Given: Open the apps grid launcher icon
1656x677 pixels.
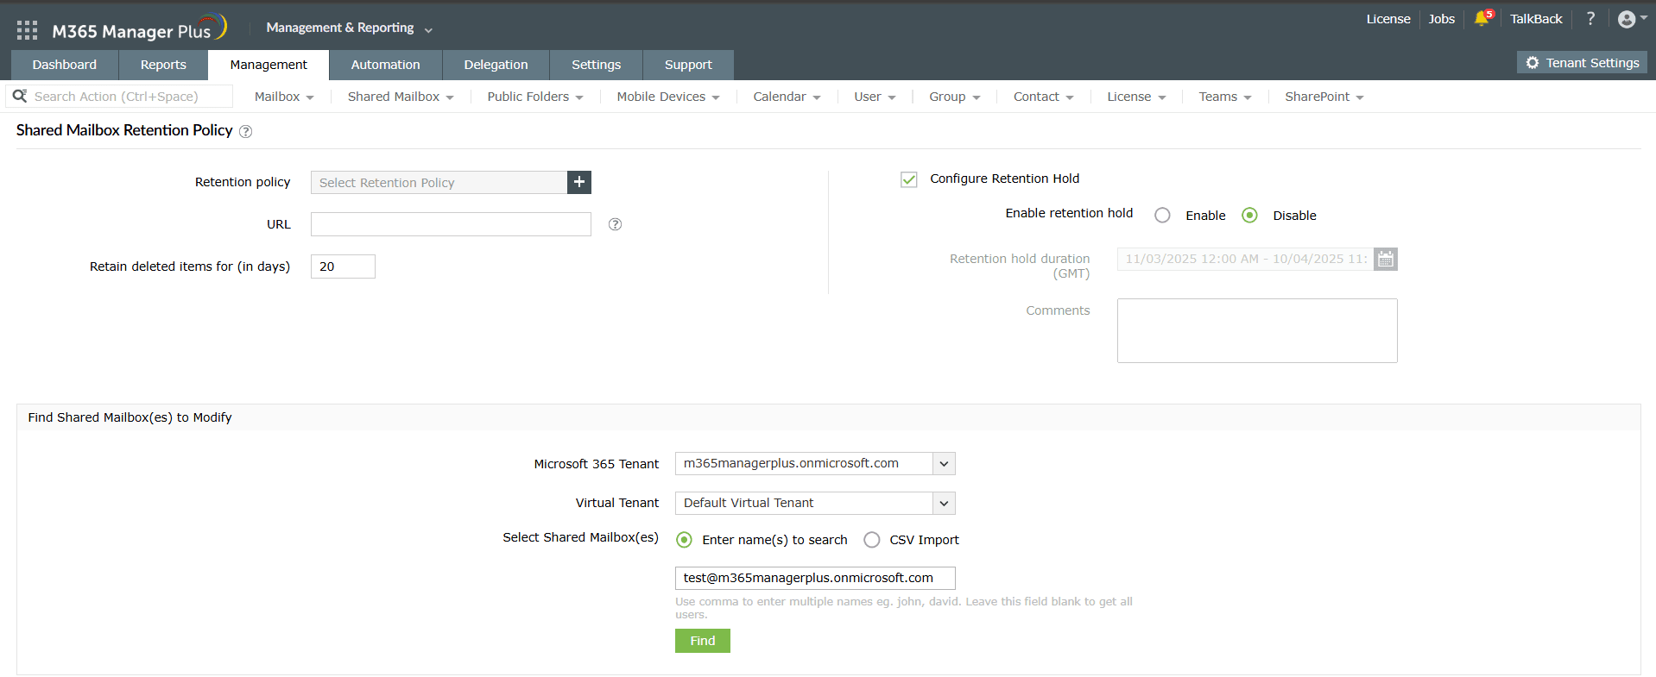Looking at the screenshot, I should point(27,30).
